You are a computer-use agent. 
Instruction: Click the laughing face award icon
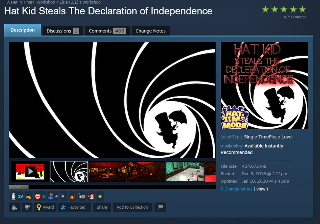pyautogui.click(x=38, y=196)
